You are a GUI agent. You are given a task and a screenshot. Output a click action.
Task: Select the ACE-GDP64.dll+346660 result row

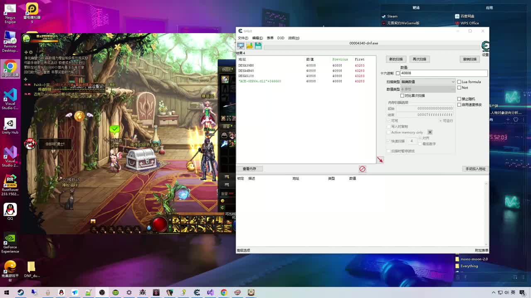tap(306, 81)
